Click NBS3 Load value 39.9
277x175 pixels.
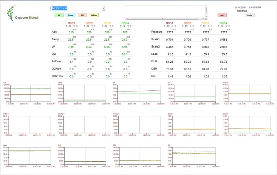click(206, 54)
